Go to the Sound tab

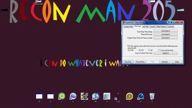click(152, 27)
